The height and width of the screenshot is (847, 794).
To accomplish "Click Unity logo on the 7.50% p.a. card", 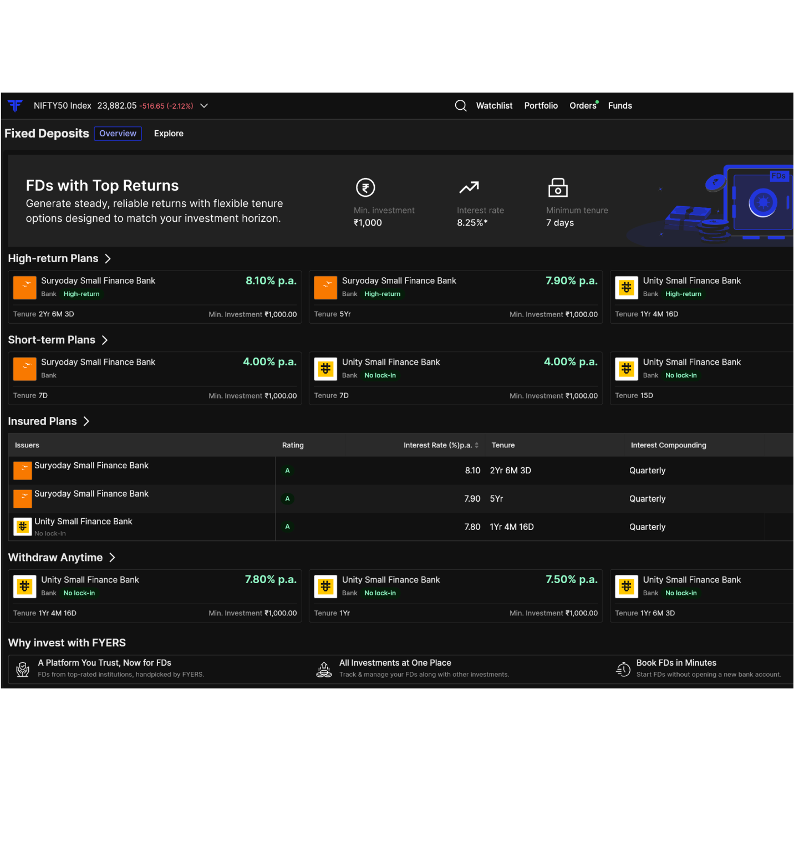I will coord(325,586).
